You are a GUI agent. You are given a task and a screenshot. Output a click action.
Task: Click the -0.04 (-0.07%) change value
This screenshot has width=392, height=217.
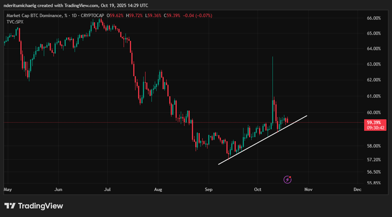(197, 15)
